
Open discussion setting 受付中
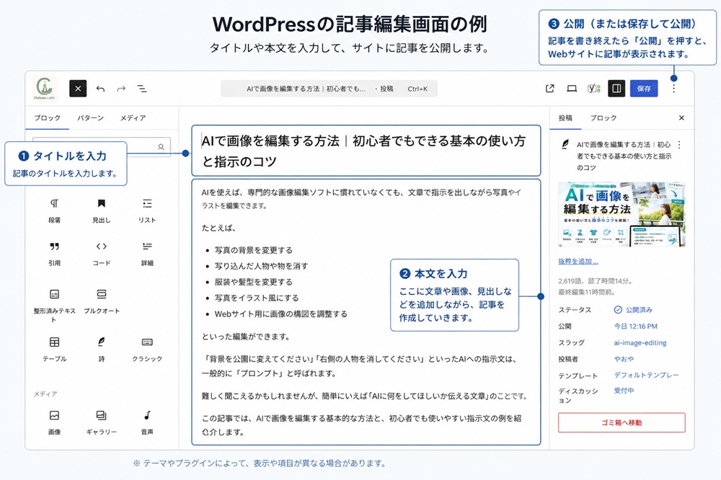624,391
